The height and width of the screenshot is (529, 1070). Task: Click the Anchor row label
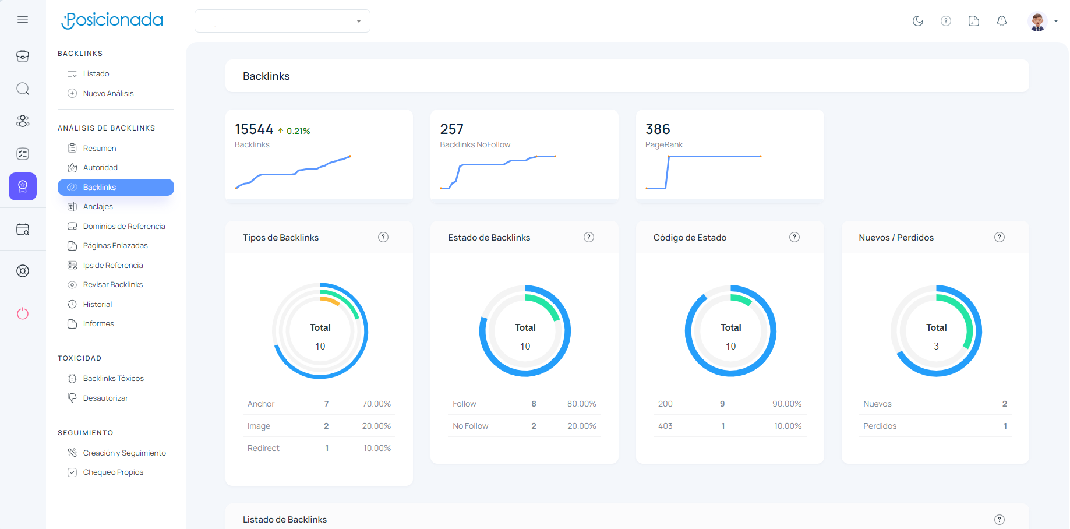[261, 404]
